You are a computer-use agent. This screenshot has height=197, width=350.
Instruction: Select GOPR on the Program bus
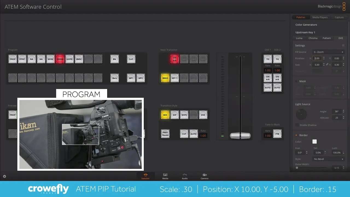pos(69,59)
